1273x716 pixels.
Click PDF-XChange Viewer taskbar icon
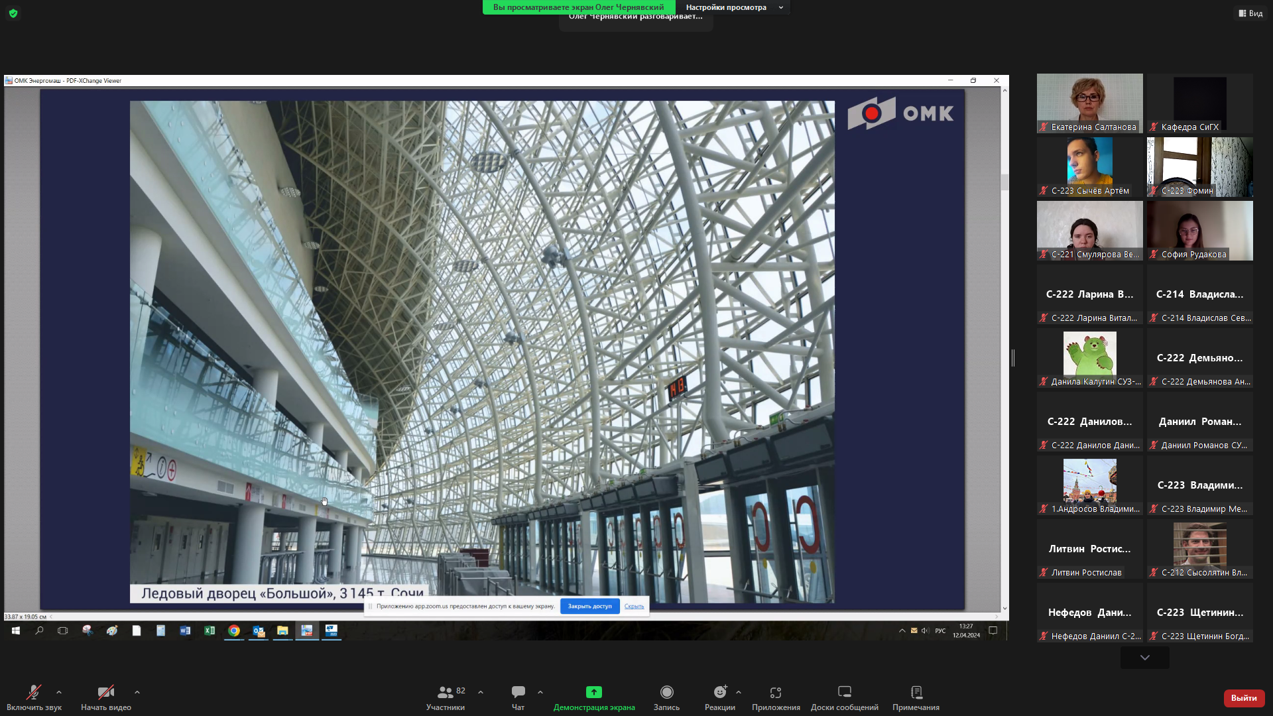click(307, 630)
